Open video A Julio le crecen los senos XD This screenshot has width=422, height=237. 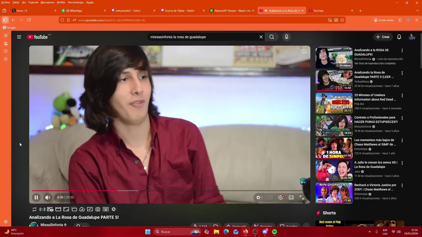pos(376,165)
